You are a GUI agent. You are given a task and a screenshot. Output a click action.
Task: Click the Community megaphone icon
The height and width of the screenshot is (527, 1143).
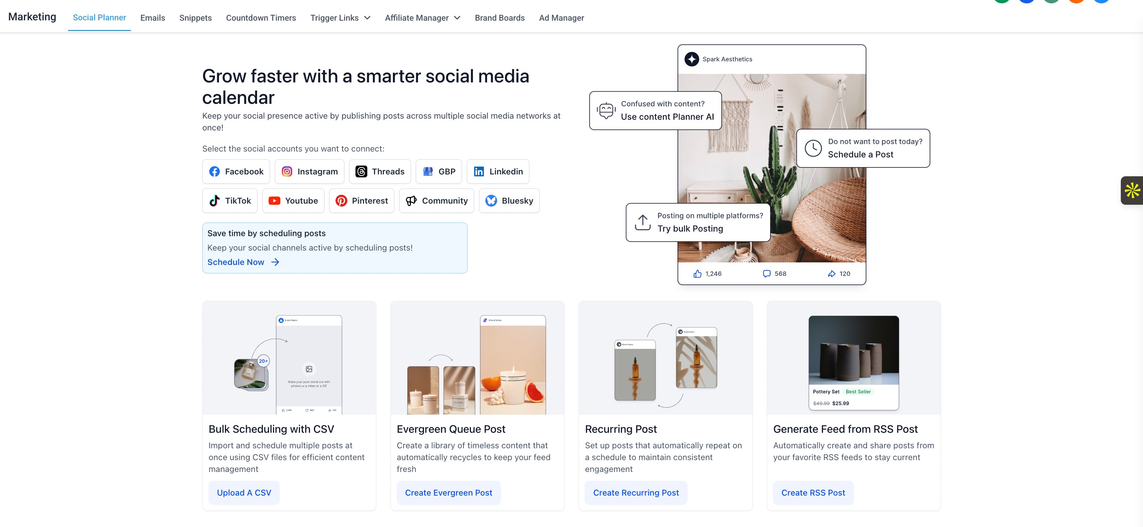coord(411,201)
